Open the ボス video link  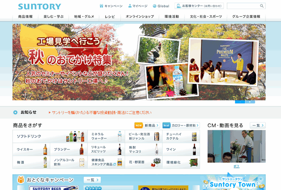pos(236,167)
